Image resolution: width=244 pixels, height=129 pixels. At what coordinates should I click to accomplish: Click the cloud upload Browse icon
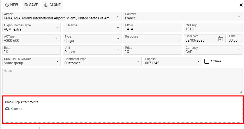[7, 109]
